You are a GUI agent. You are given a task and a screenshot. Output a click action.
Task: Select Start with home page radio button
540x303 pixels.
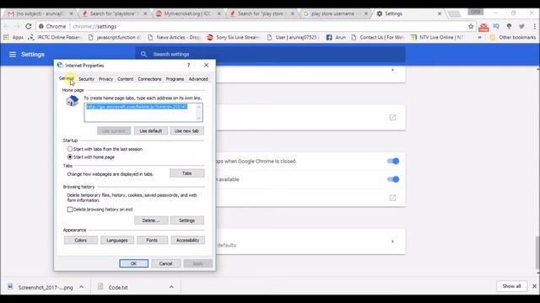(x=70, y=157)
